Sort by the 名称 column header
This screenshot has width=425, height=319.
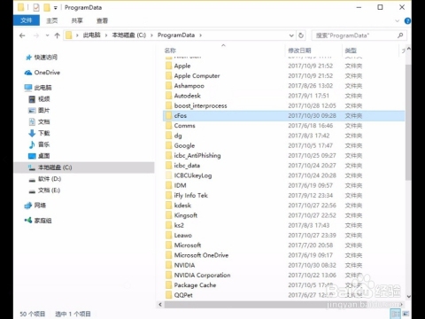[170, 51]
